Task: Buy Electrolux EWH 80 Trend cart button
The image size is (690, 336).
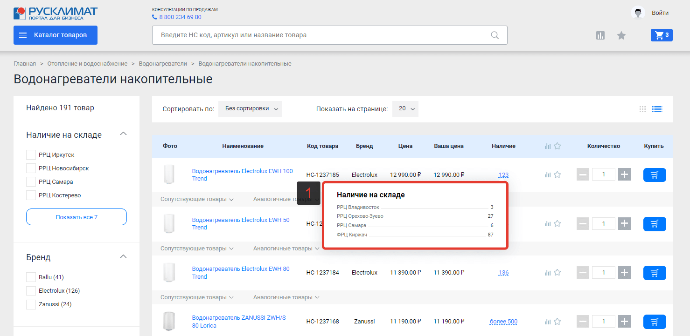Action: coord(655,273)
